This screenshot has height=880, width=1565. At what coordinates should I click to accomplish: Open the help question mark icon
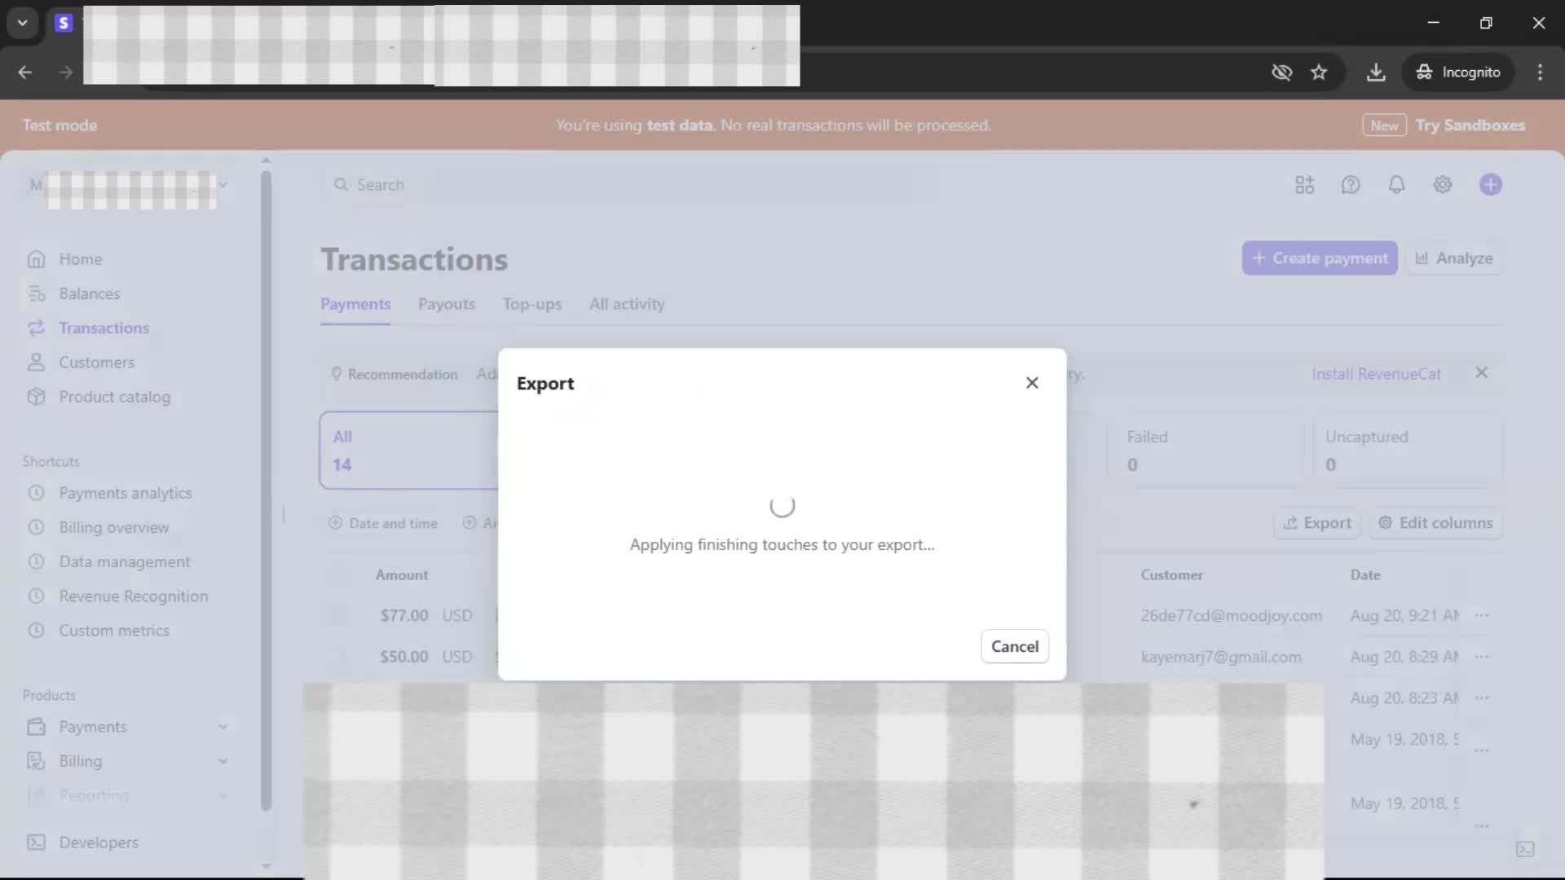(1351, 185)
